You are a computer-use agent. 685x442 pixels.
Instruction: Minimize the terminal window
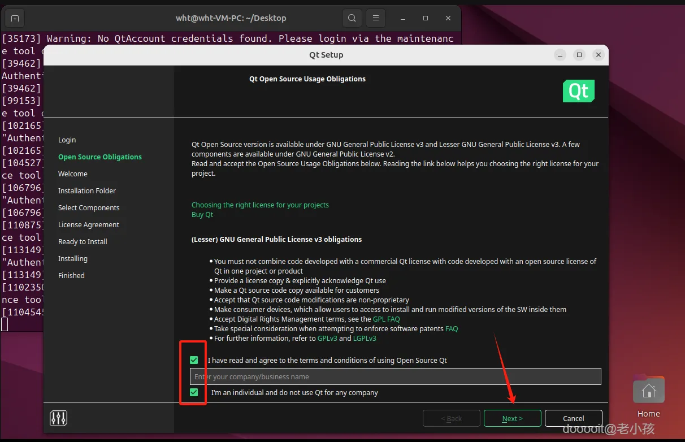coord(404,18)
